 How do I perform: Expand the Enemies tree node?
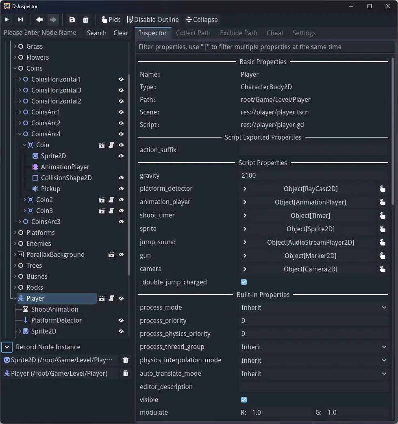(15, 243)
